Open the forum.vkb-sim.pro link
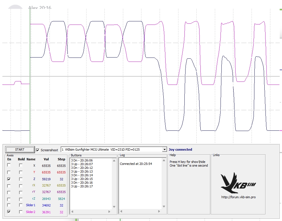This screenshot has width=282, height=221. click(x=238, y=197)
